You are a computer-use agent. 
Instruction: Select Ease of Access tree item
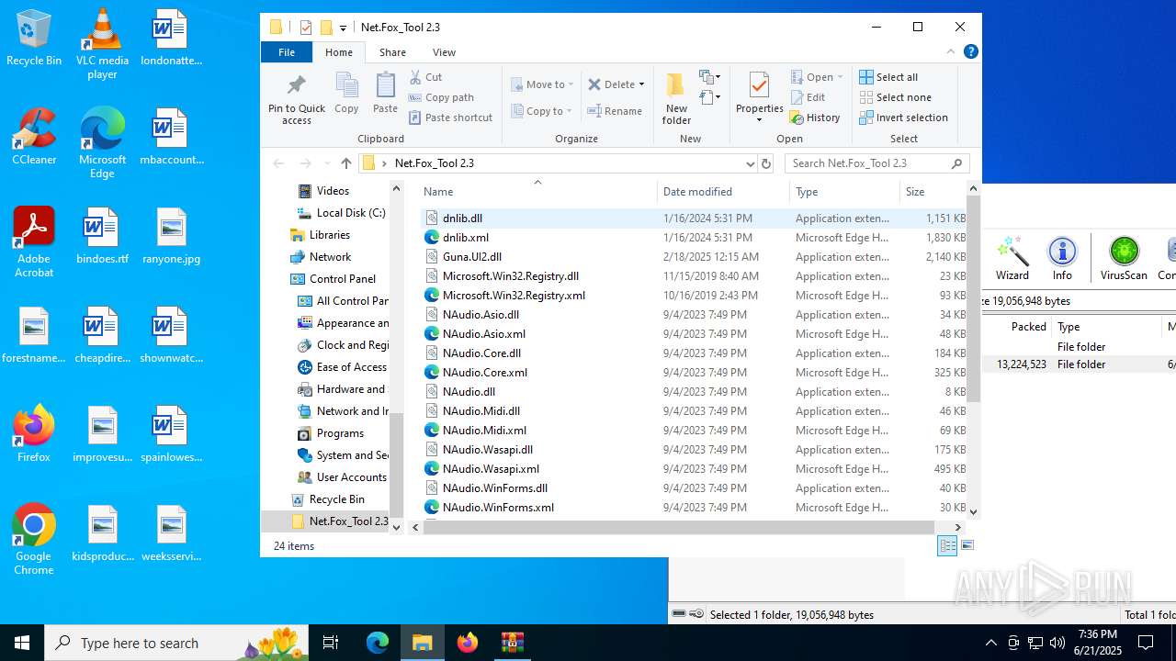coord(351,367)
